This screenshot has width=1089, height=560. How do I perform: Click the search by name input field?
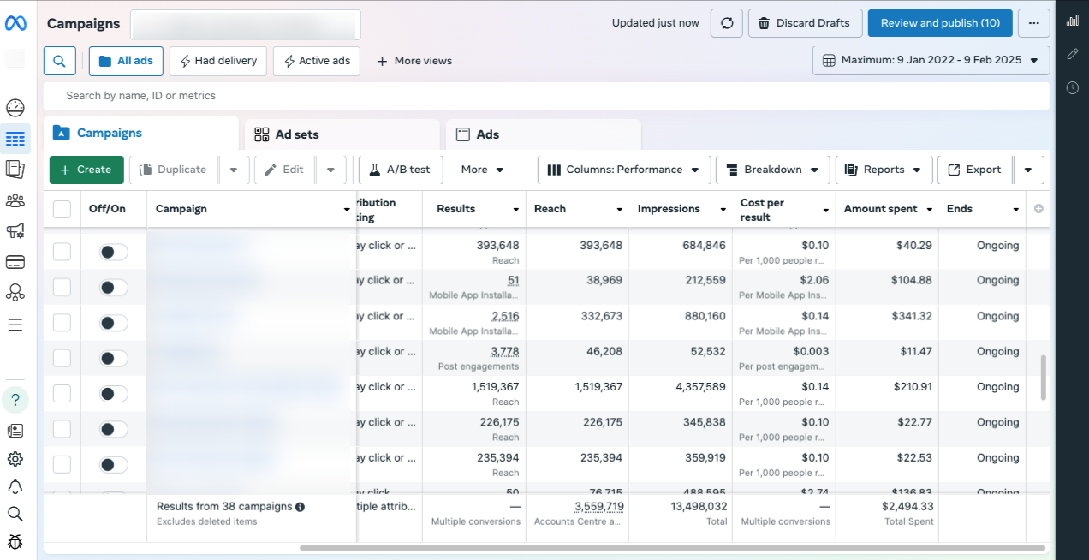(546, 96)
